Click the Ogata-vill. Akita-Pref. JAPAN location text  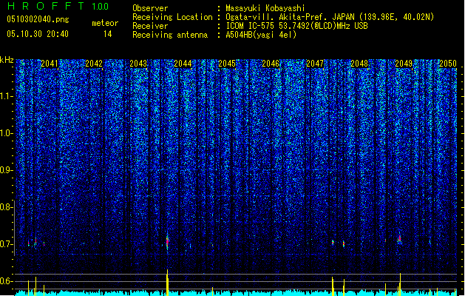click(x=330, y=17)
